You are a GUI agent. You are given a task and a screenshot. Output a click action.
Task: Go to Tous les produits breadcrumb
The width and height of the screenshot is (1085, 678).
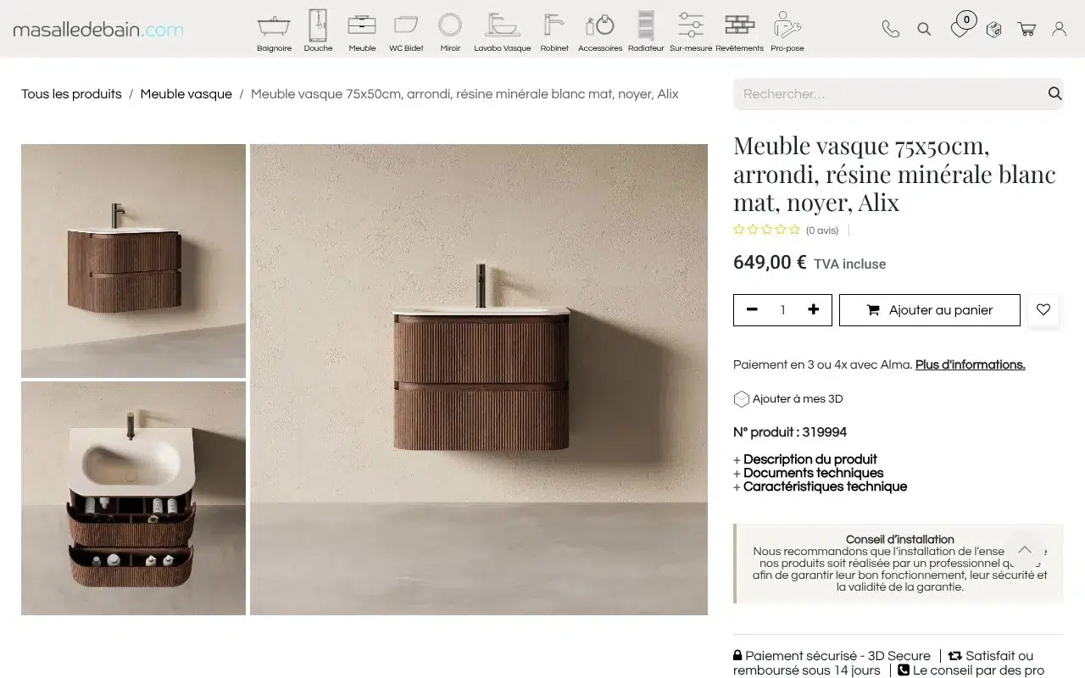[71, 94]
